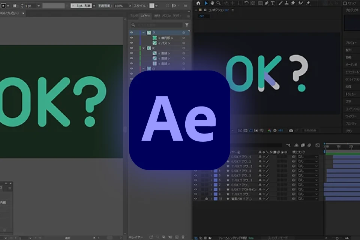
Task: Toggle the Snapping checkbox in After Effects toolbar
Action: point(345,3)
